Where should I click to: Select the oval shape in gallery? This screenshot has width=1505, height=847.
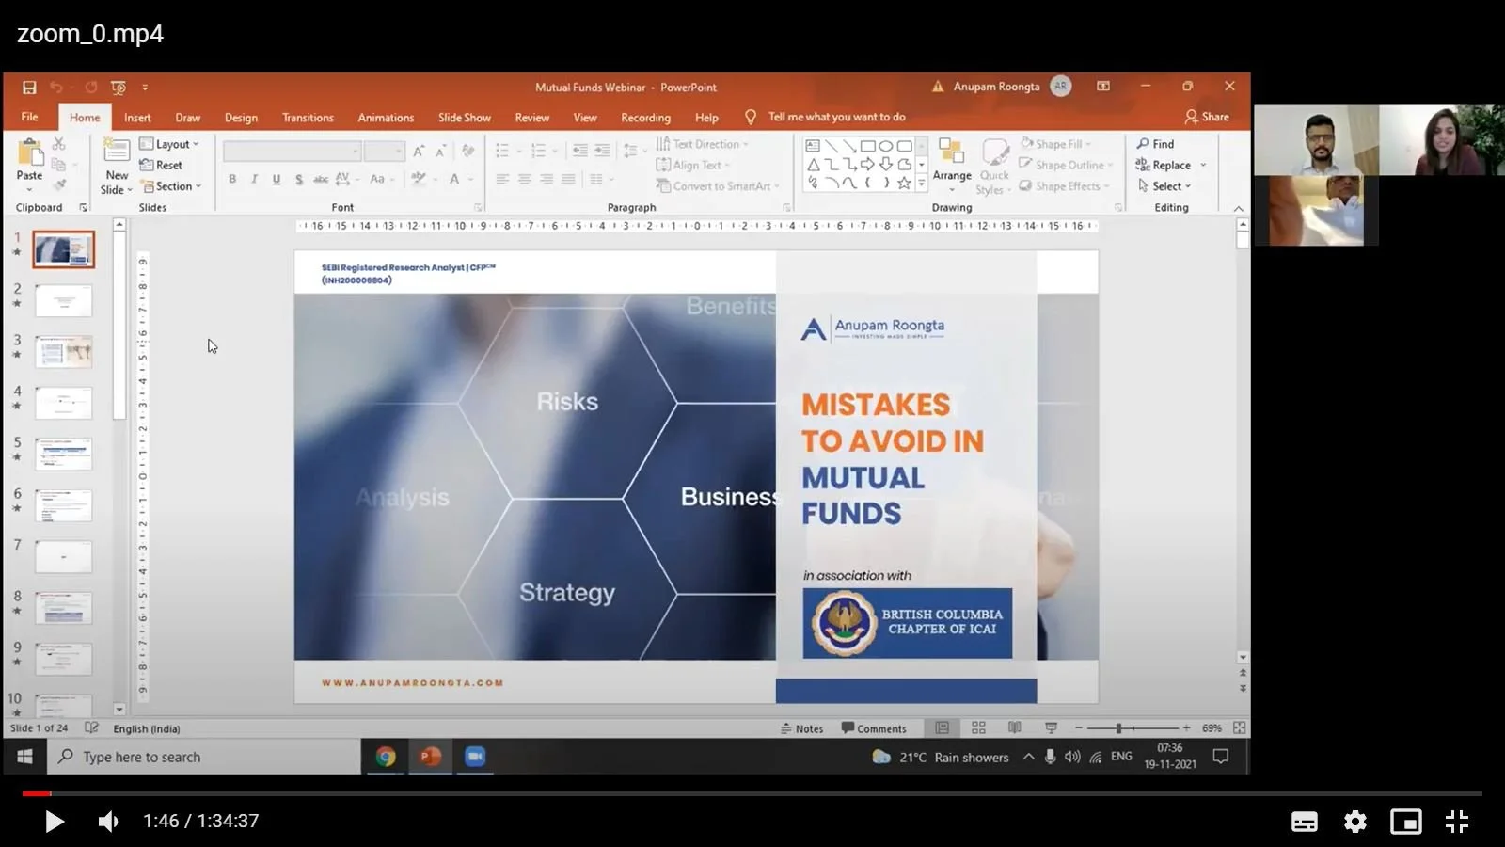(x=886, y=146)
